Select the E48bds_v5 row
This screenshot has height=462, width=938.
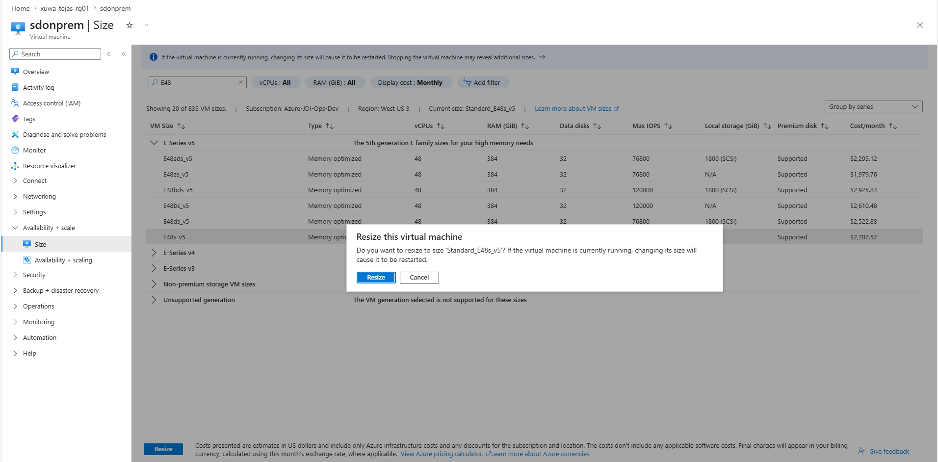coord(534,190)
